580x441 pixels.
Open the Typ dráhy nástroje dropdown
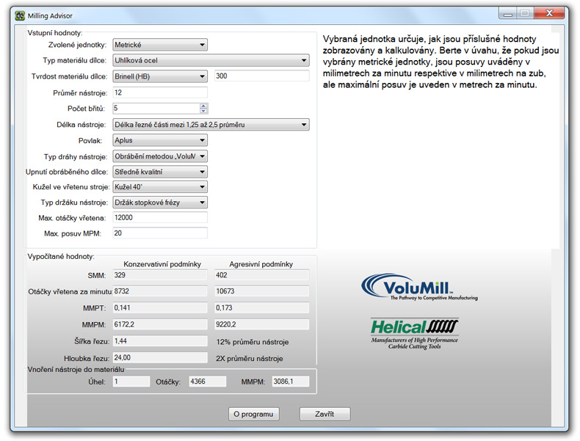pyautogui.click(x=160, y=156)
